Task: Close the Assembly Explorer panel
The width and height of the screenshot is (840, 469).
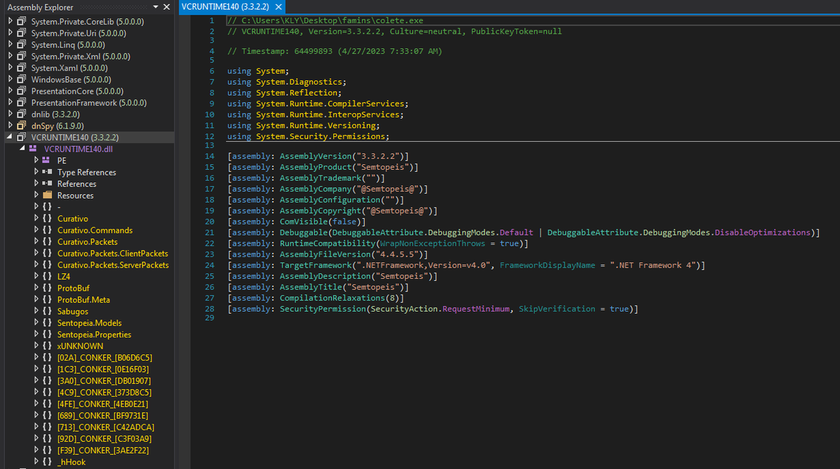Action: 166,7
